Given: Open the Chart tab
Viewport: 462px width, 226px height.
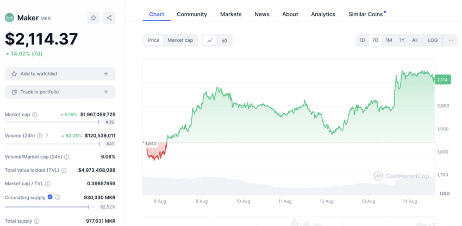Looking at the screenshot, I should 157,14.
